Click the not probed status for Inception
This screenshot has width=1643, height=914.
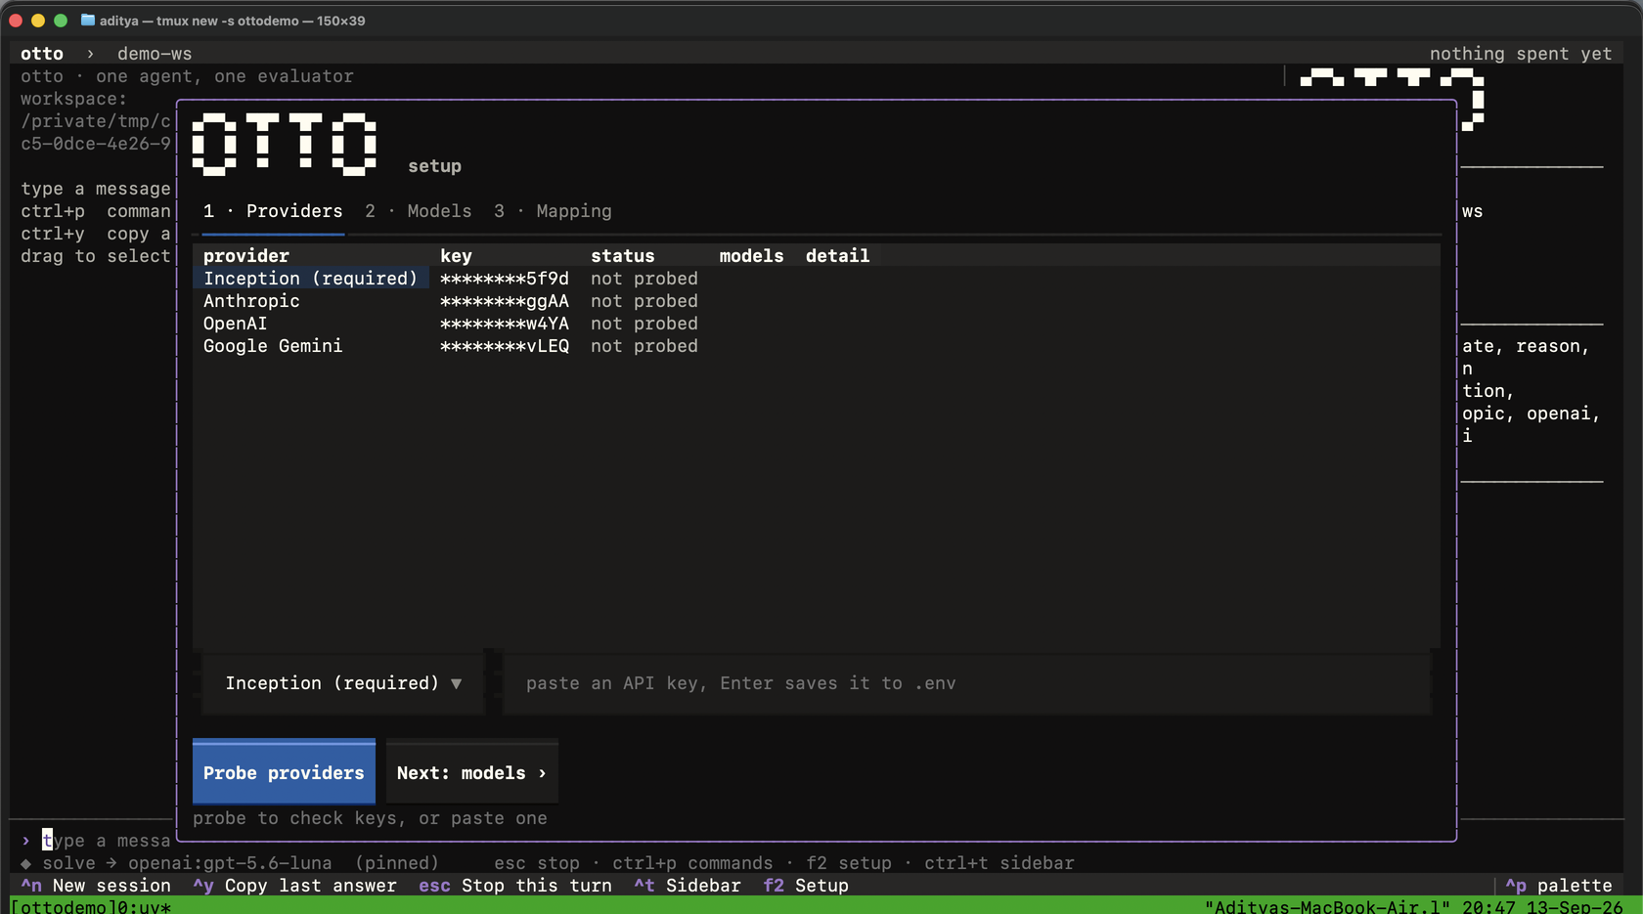[x=644, y=279]
